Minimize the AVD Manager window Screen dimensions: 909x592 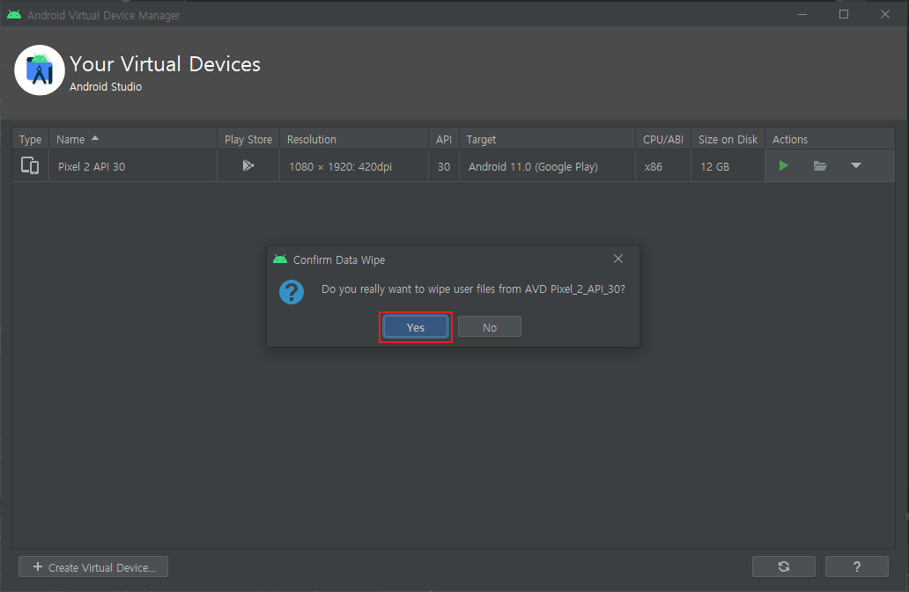[802, 14]
